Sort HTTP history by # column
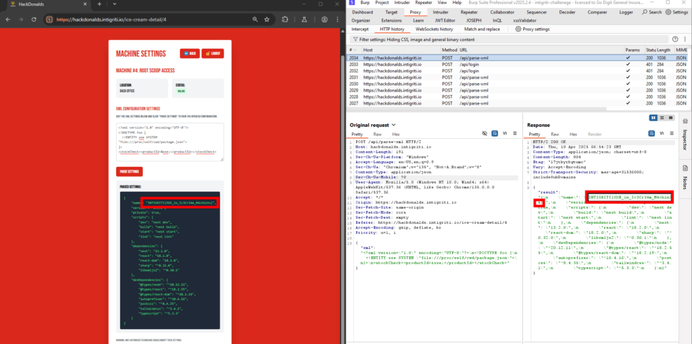This screenshot has width=692, height=344. (x=354, y=50)
